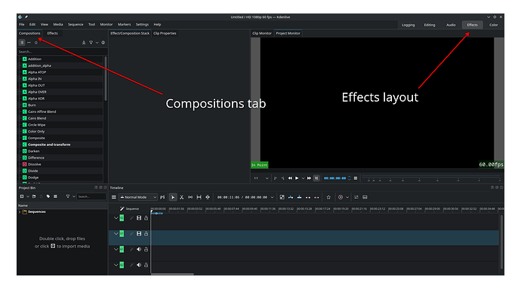Screen dimensions: 521x295
Task: Switch to Editing layout
Action: click(x=430, y=25)
